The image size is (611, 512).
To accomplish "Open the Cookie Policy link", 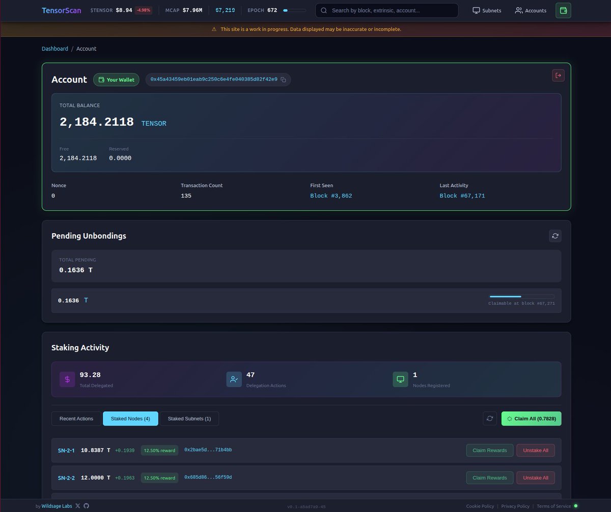I will [480, 506].
